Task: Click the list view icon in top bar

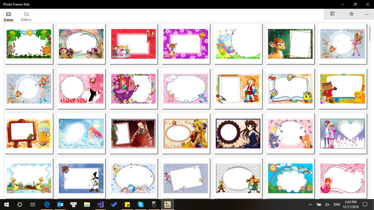Action: pyautogui.click(x=333, y=14)
